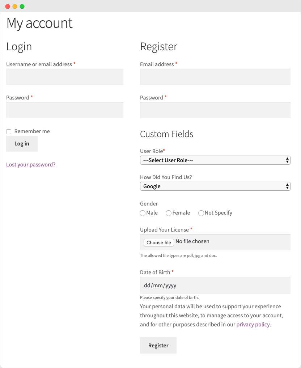Click the User Role dropdown stepper arrows
The width and height of the screenshot is (301, 368).
coord(287,160)
